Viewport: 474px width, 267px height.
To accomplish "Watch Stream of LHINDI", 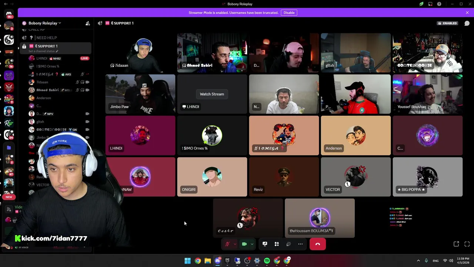I will tap(212, 94).
